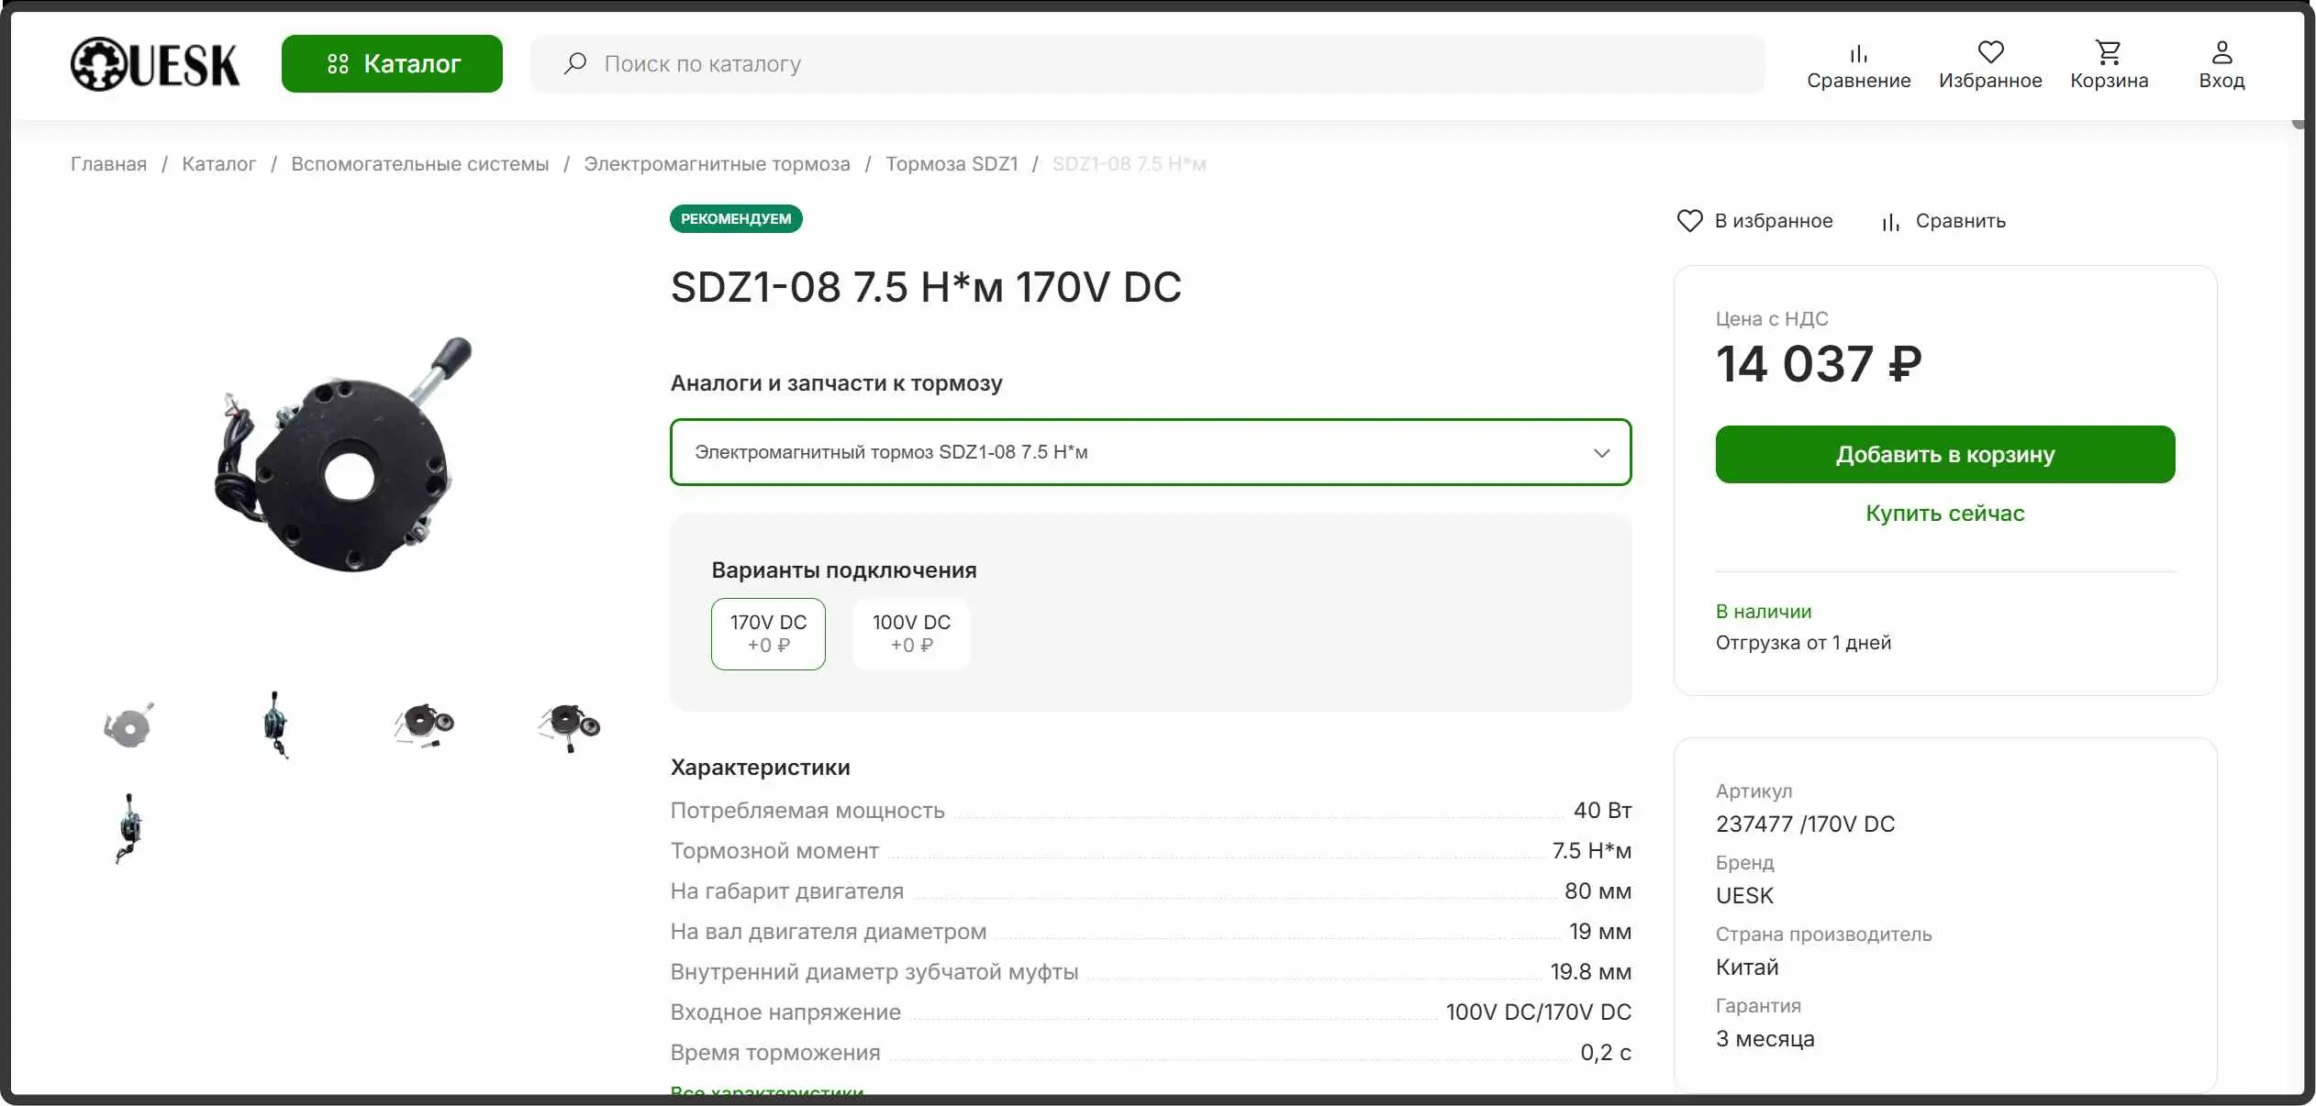Image resolution: width=2316 pixels, height=1106 pixels.
Task: Go to Каталог breadcrumb link
Action: click(218, 163)
